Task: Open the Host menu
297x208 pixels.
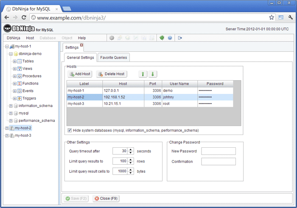Action: point(30,38)
